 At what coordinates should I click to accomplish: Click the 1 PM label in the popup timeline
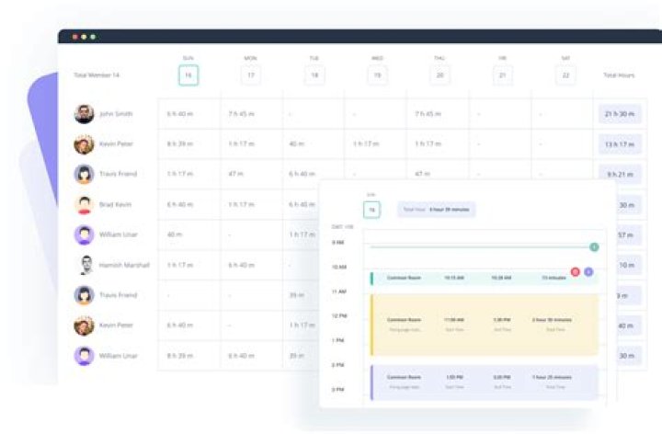point(337,340)
